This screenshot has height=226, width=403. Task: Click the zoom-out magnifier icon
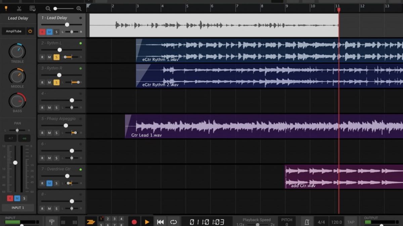pyautogui.click(x=48, y=8)
